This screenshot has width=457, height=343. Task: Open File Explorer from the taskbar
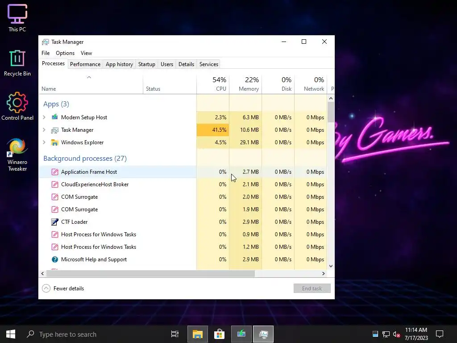coord(197,334)
